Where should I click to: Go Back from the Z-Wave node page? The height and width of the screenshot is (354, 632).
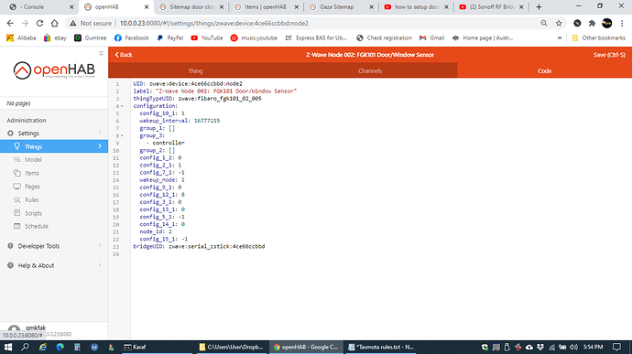click(124, 55)
